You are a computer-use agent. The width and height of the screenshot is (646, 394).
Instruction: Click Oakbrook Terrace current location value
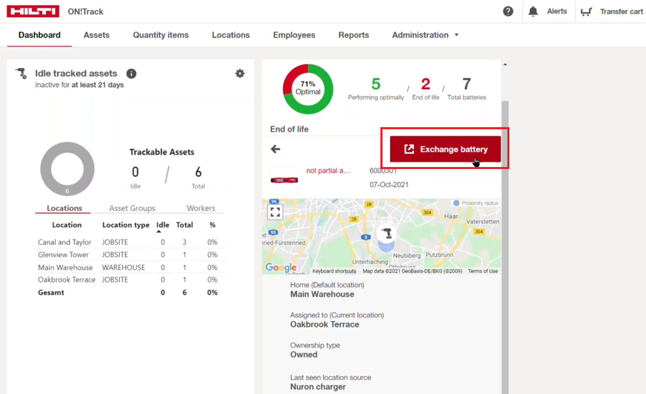(x=325, y=324)
